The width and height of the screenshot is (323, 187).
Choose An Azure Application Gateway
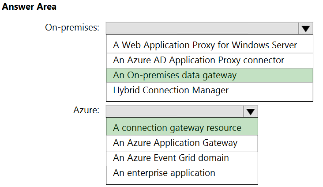click(x=182, y=143)
